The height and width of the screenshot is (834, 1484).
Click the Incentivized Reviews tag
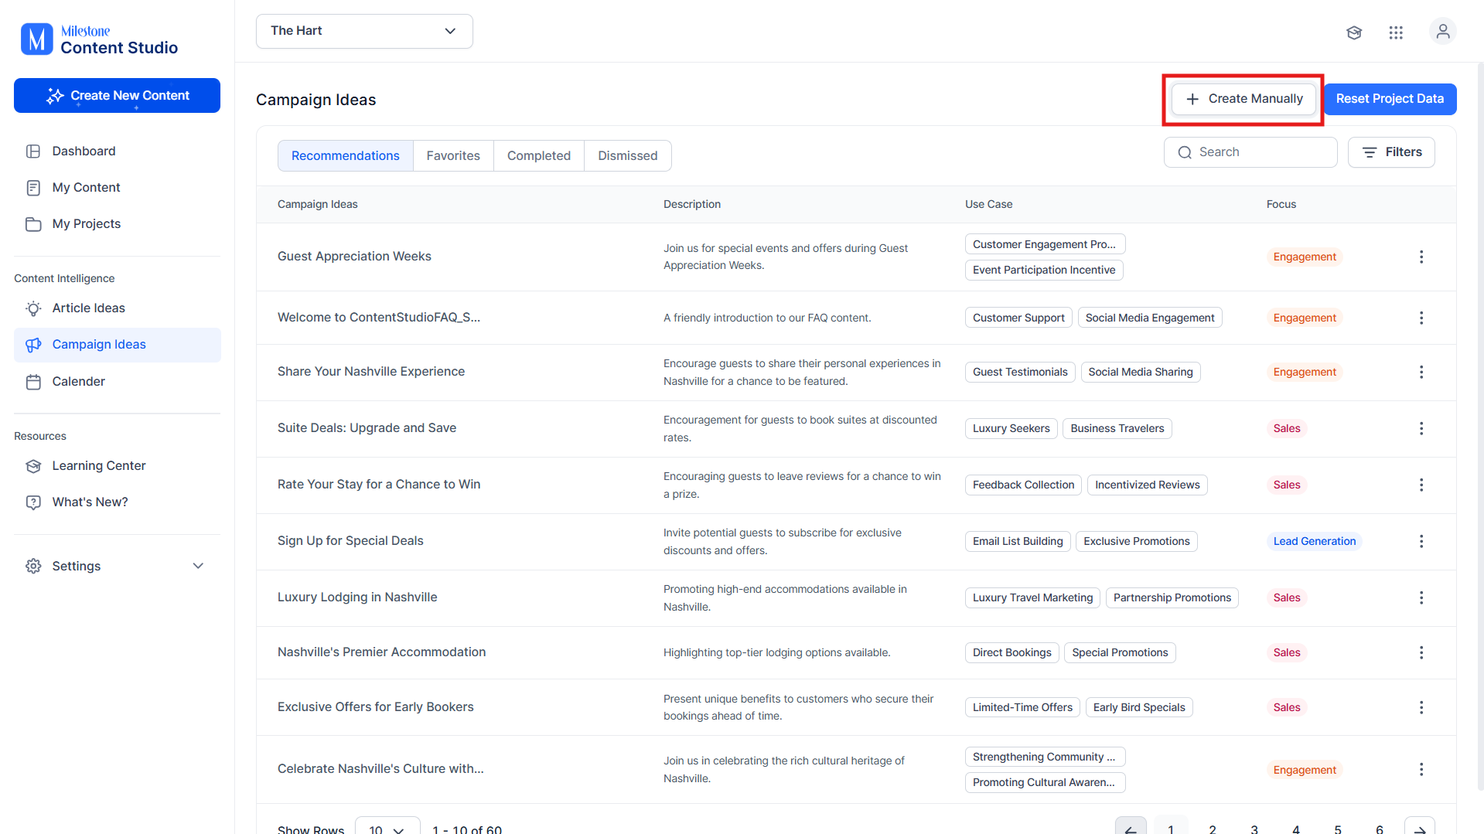1148,485
